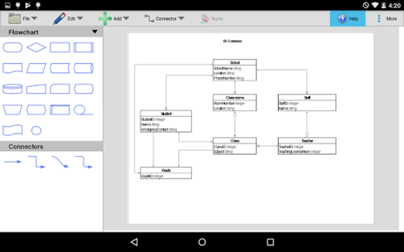Pick the rounded terminator shape

12,47
